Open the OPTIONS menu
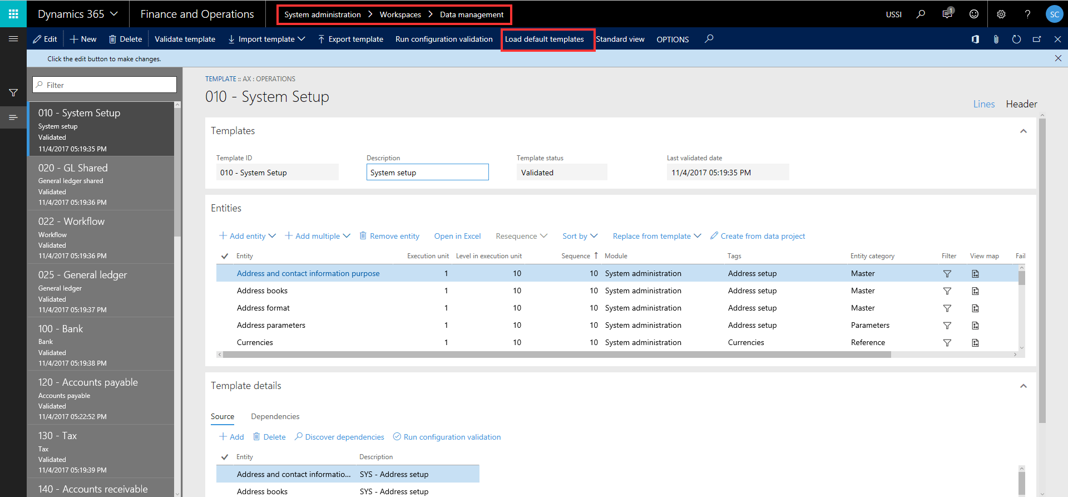This screenshot has width=1068, height=497. tap(673, 39)
